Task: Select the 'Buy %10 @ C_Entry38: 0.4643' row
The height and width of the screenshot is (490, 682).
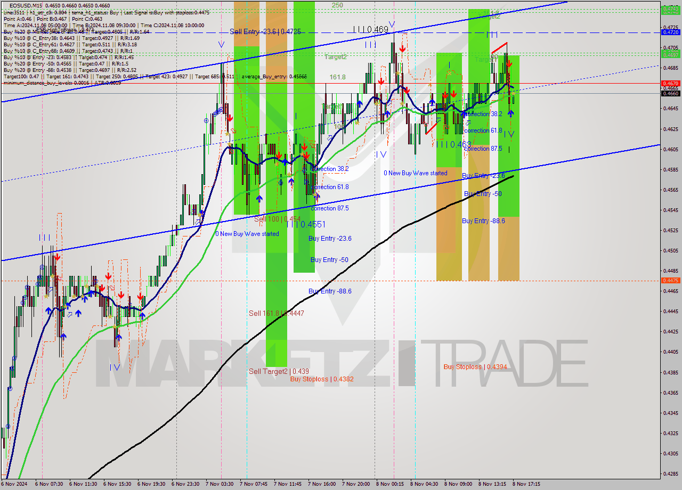Action: pyautogui.click(x=71, y=38)
